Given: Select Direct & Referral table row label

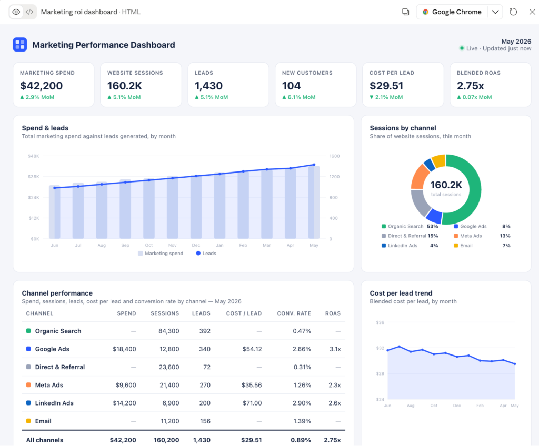Looking at the screenshot, I should pos(60,367).
